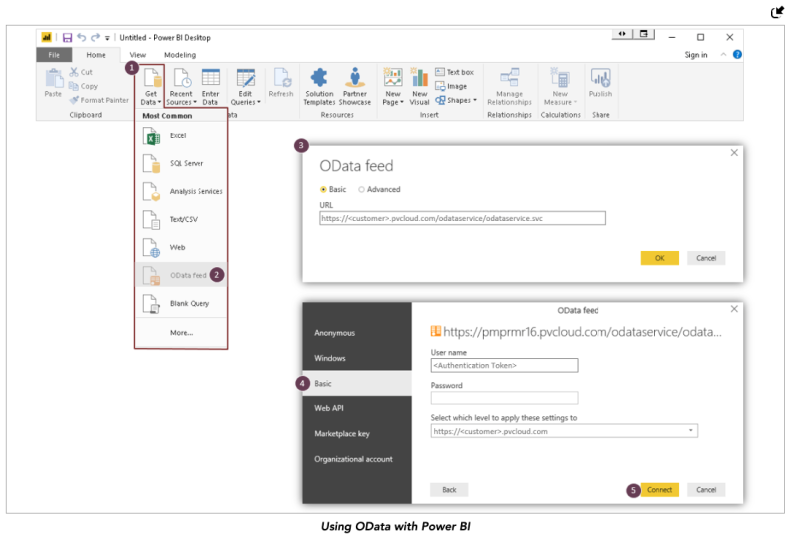This screenshot has width=798, height=534.
Task: Cancel the OData feed URL dialog
Action: (x=706, y=258)
